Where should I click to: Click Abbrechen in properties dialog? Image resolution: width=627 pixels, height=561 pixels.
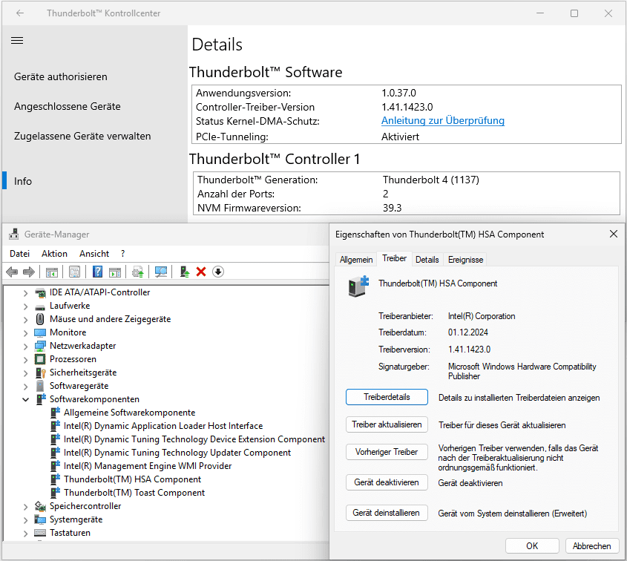(592, 546)
